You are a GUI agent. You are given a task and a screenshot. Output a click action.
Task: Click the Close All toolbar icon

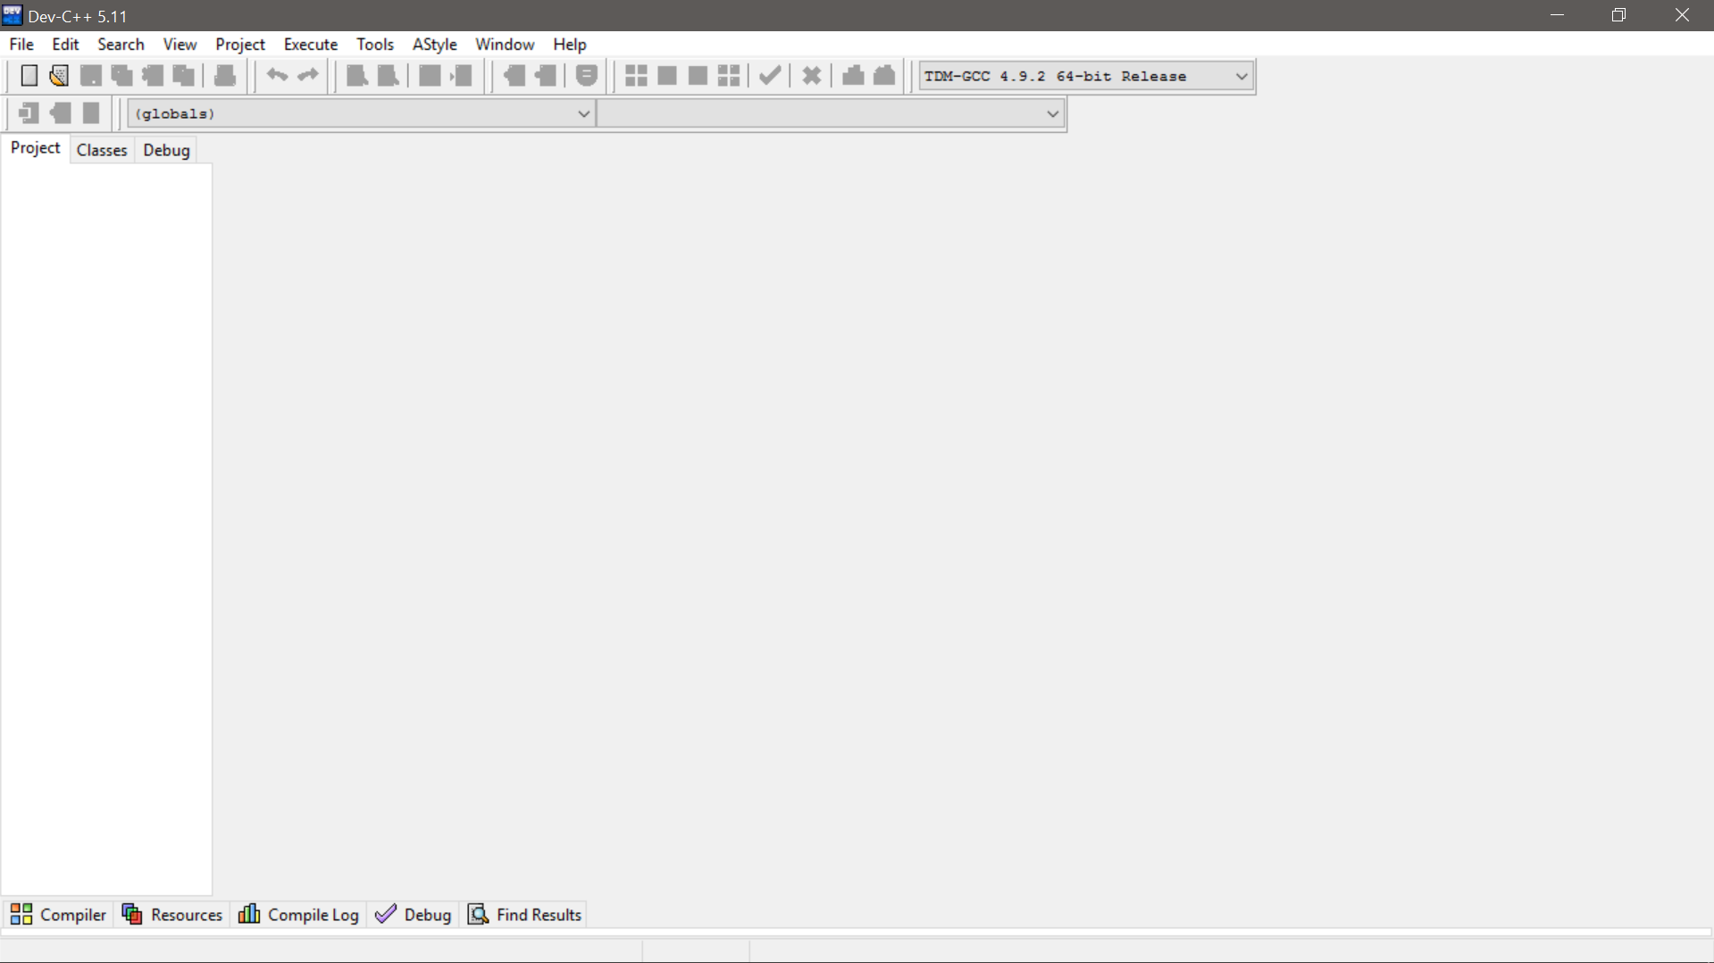[184, 76]
